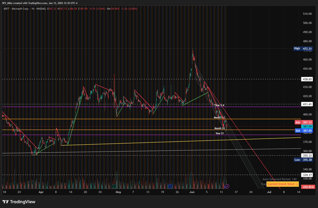
Task: Click the May date on time axis
Action: click(x=118, y=192)
